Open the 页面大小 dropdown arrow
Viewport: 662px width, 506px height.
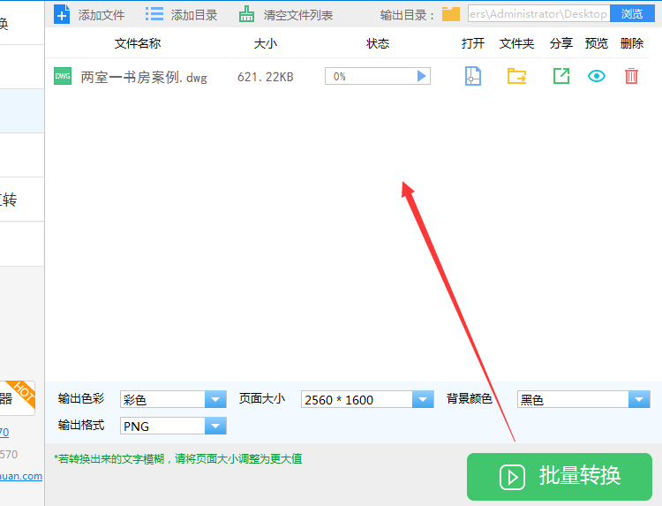(x=423, y=399)
